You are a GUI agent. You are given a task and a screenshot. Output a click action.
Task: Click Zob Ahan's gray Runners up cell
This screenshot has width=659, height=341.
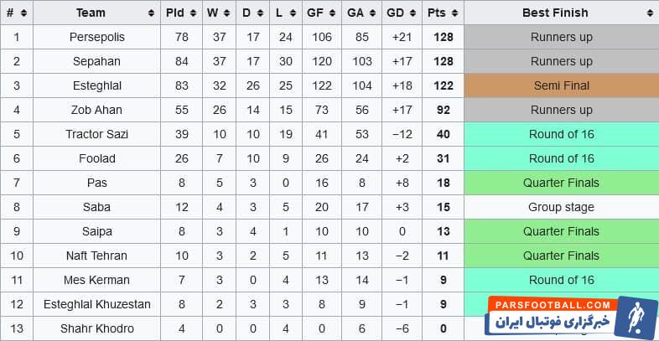pyautogui.click(x=561, y=110)
